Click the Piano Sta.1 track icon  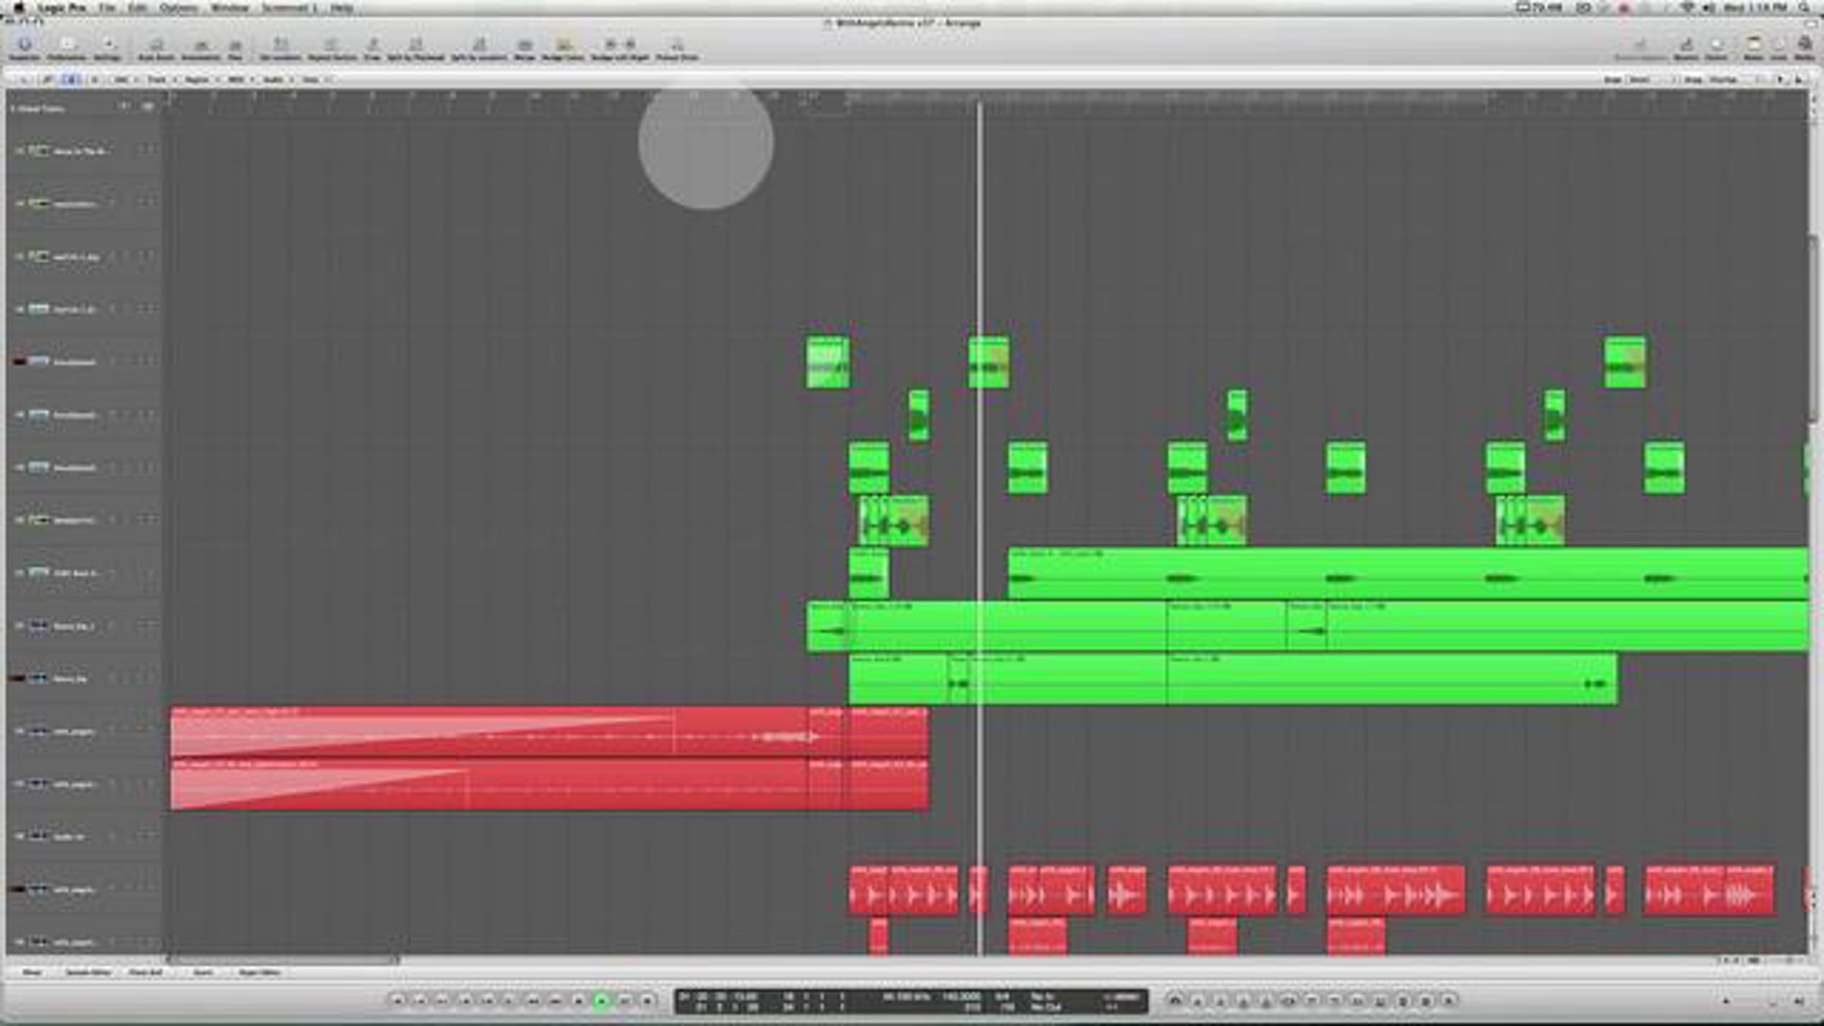click(x=39, y=625)
